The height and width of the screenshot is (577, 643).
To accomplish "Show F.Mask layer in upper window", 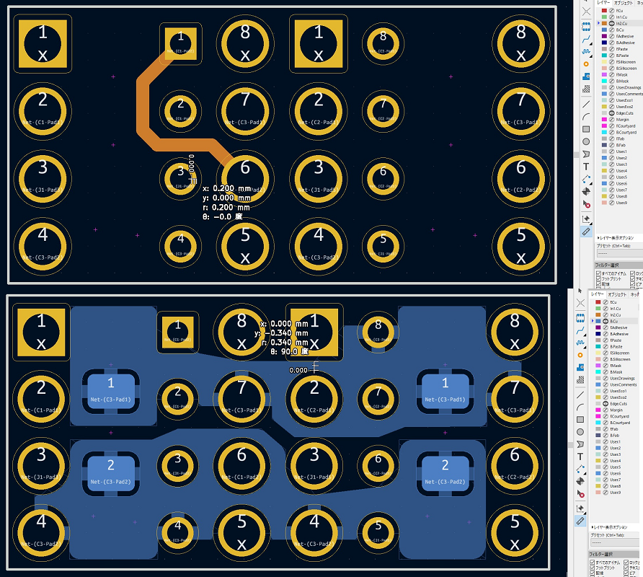I will click(x=611, y=75).
